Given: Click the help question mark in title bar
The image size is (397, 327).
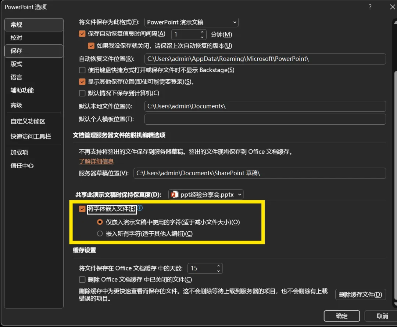Looking at the screenshot, I should (x=370, y=7).
